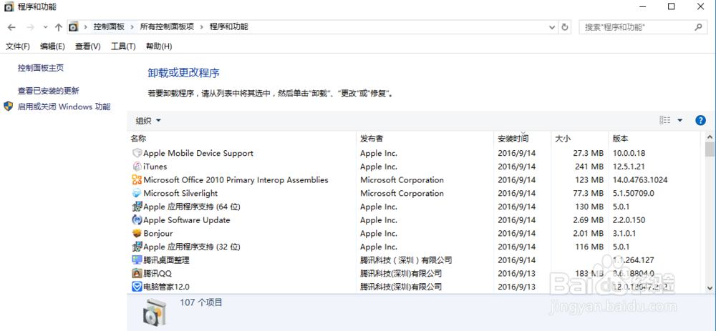Viewport: 716px width, 331px height.
Task: Open the view options dropdown arrow
Action: tap(680, 120)
